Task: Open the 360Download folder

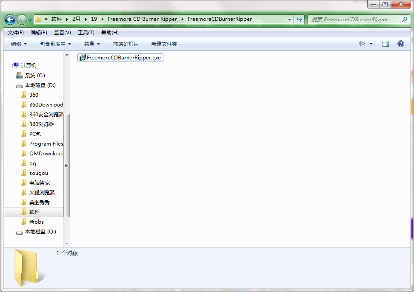Action: pyautogui.click(x=42, y=104)
